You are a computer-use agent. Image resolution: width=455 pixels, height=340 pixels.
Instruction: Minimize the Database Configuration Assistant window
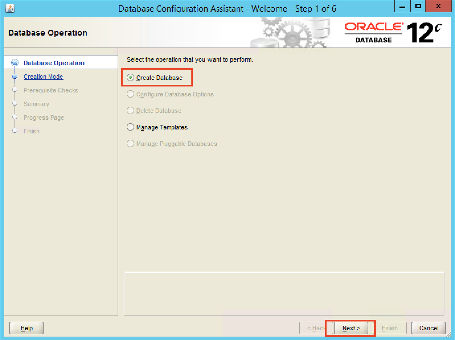coord(402,6)
